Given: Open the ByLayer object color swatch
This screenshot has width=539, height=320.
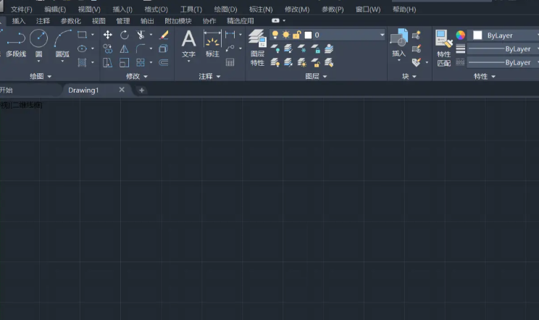Looking at the screenshot, I should click(477, 35).
